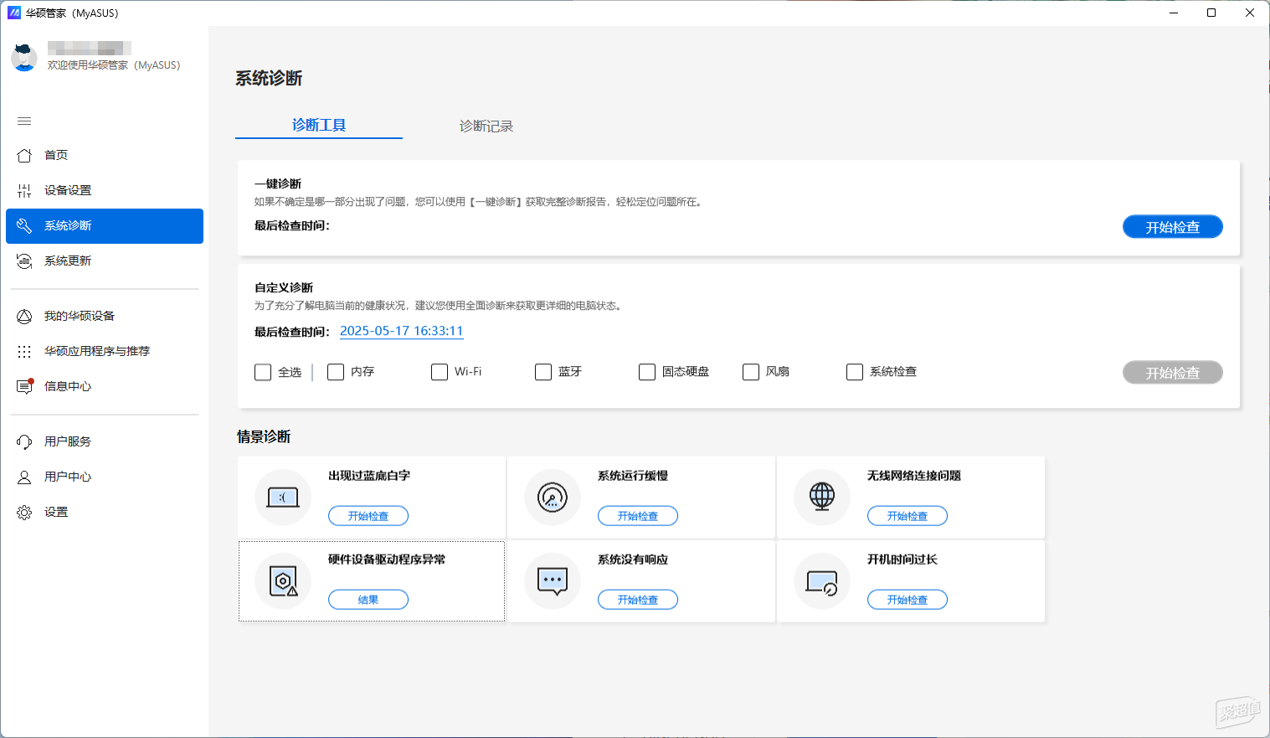The width and height of the screenshot is (1270, 738).
Task: Click the 一键诊断 section title
Action: (278, 183)
